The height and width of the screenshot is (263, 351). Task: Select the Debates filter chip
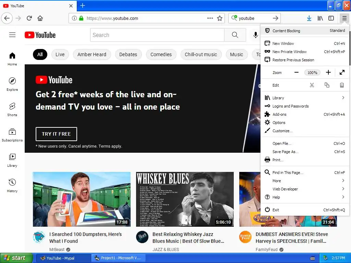pos(128,54)
